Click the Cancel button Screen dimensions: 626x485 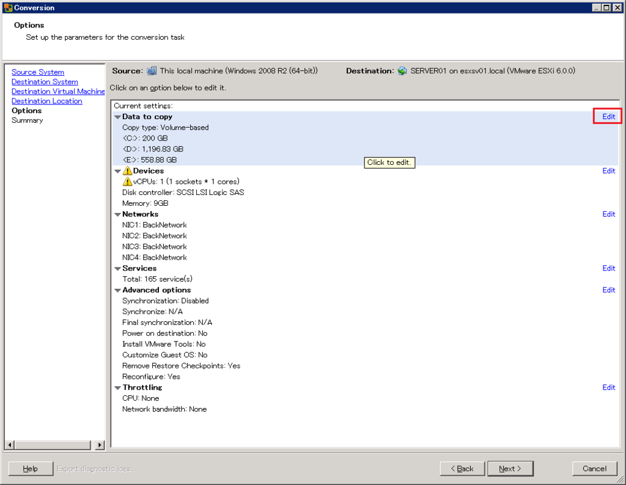(x=594, y=469)
